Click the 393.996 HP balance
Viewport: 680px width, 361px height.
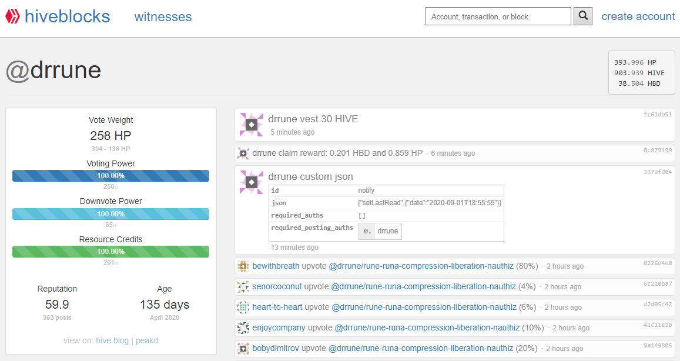click(x=635, y=62)
